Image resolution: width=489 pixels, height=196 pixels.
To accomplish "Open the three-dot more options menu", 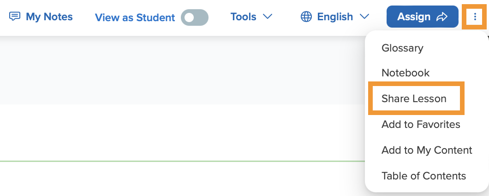I will click(x=475, y=17).
